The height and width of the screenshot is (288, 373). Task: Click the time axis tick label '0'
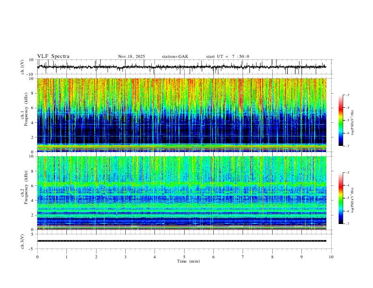(37, 257)
